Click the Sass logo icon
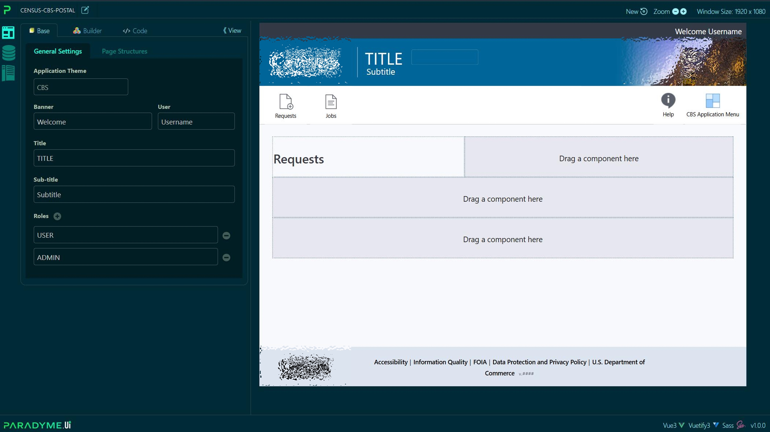 pyautogui.click(x=741, y=425)
